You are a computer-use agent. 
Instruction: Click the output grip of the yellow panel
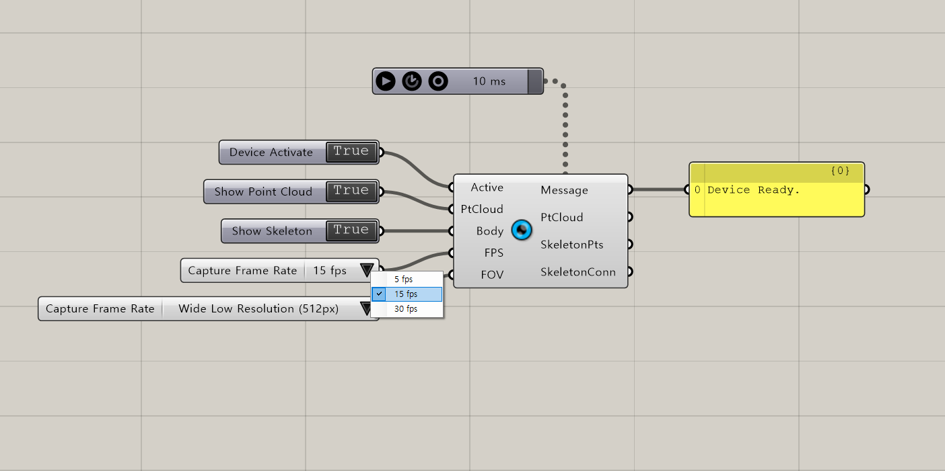tap(867, 189)
